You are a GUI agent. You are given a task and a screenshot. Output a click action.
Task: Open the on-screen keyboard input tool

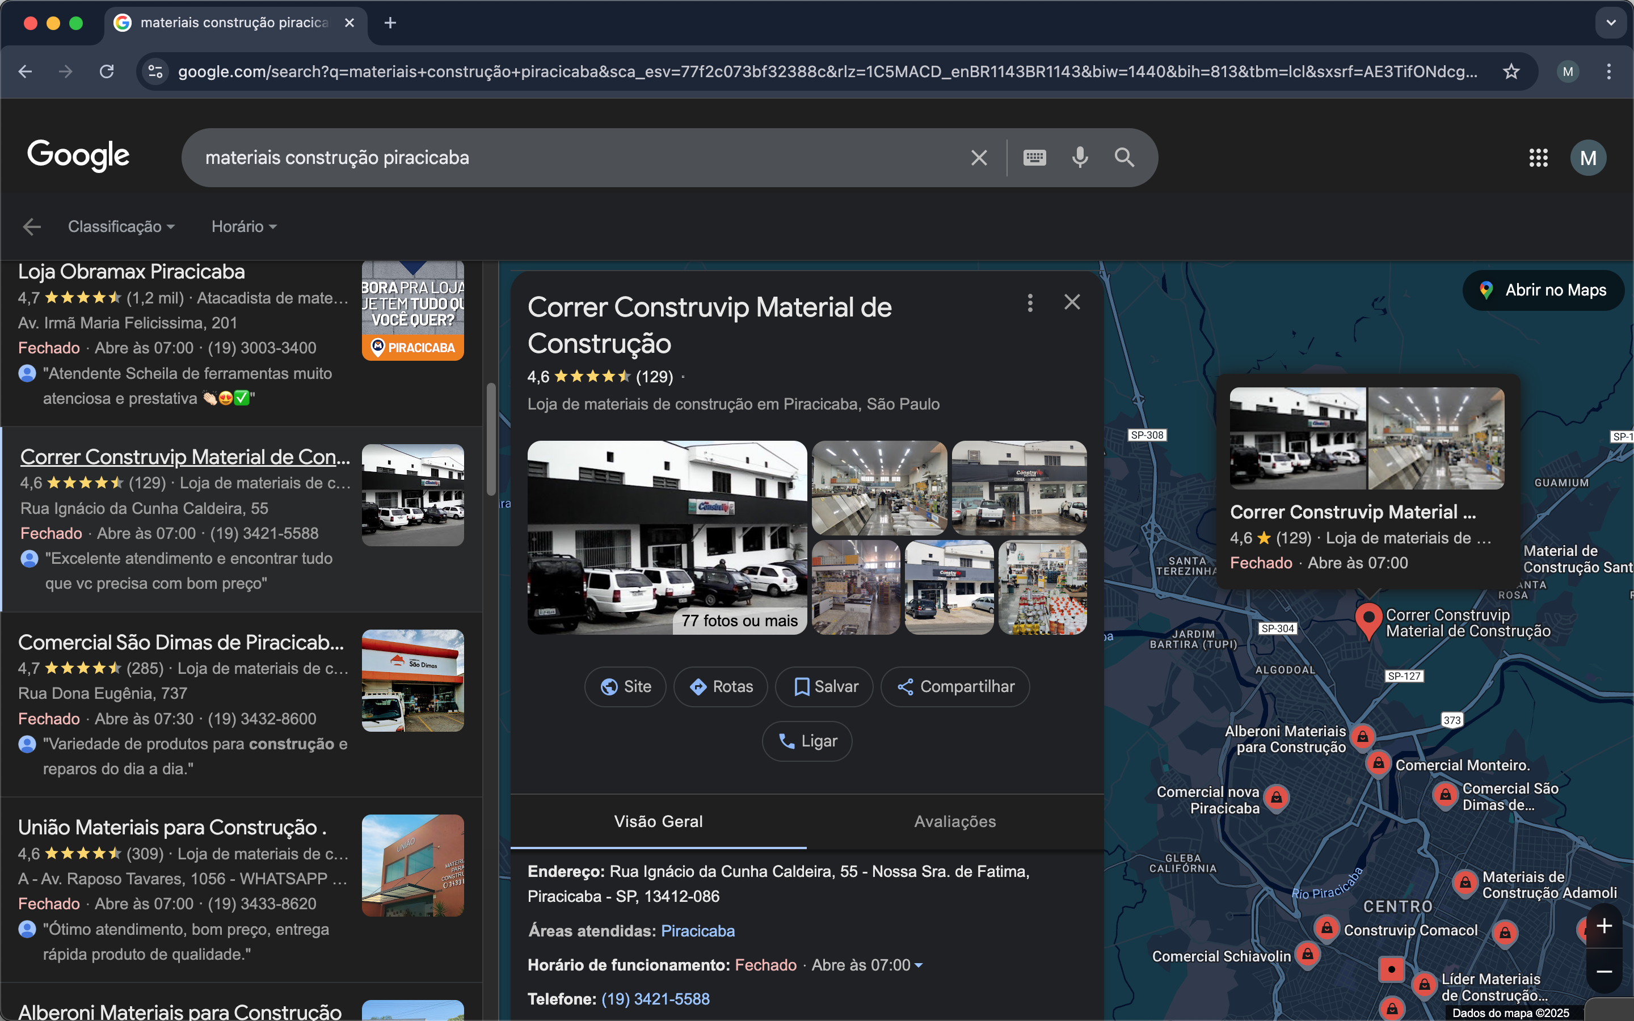[x=1034, y=157]
